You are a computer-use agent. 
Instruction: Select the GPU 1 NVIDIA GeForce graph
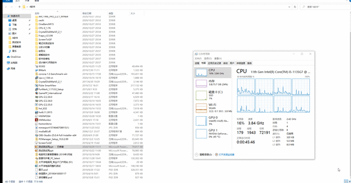(x=213, y=133)
